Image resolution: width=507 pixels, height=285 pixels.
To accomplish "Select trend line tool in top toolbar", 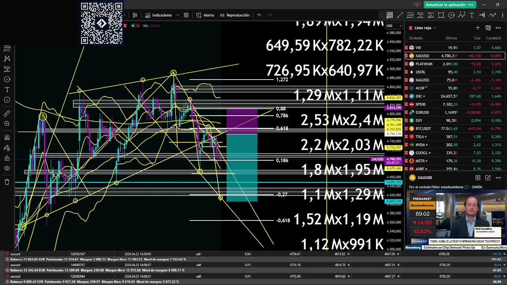I will pyautogui.click(x=400, y=15).
